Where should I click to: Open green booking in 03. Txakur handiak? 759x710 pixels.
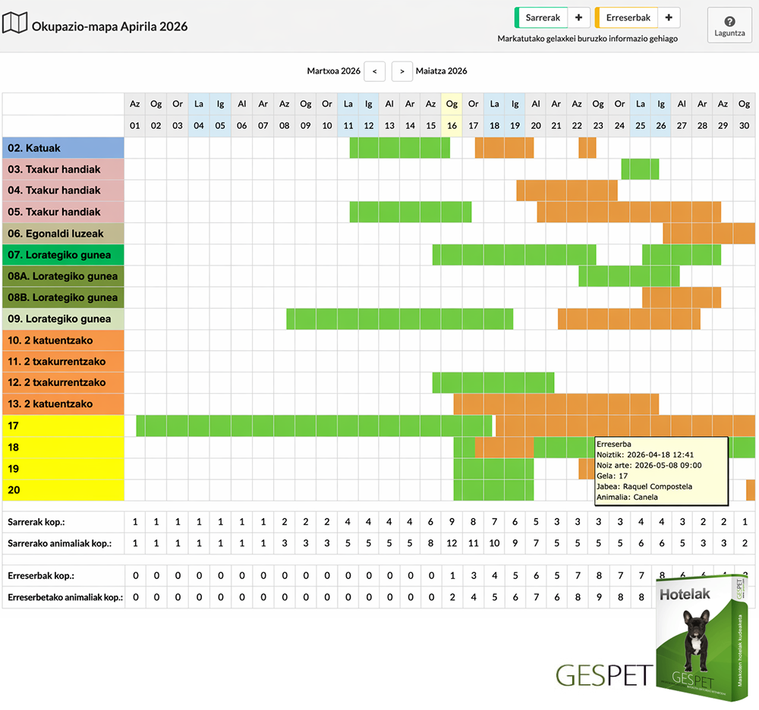point(640,169)
